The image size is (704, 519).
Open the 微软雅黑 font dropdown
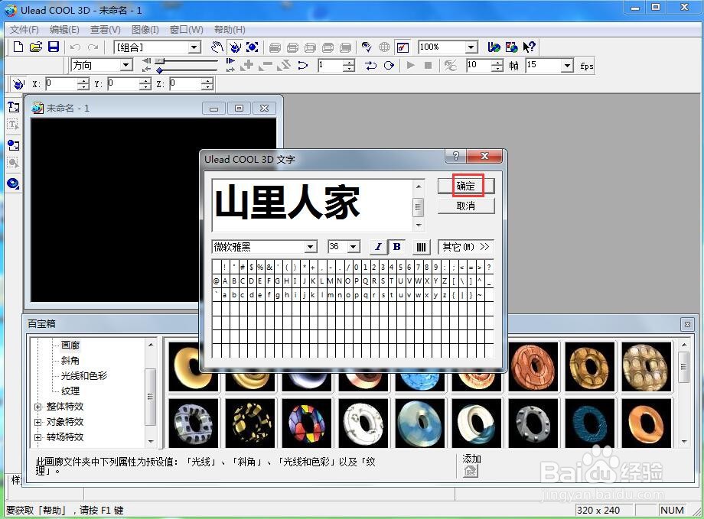(x=310, y=247)
